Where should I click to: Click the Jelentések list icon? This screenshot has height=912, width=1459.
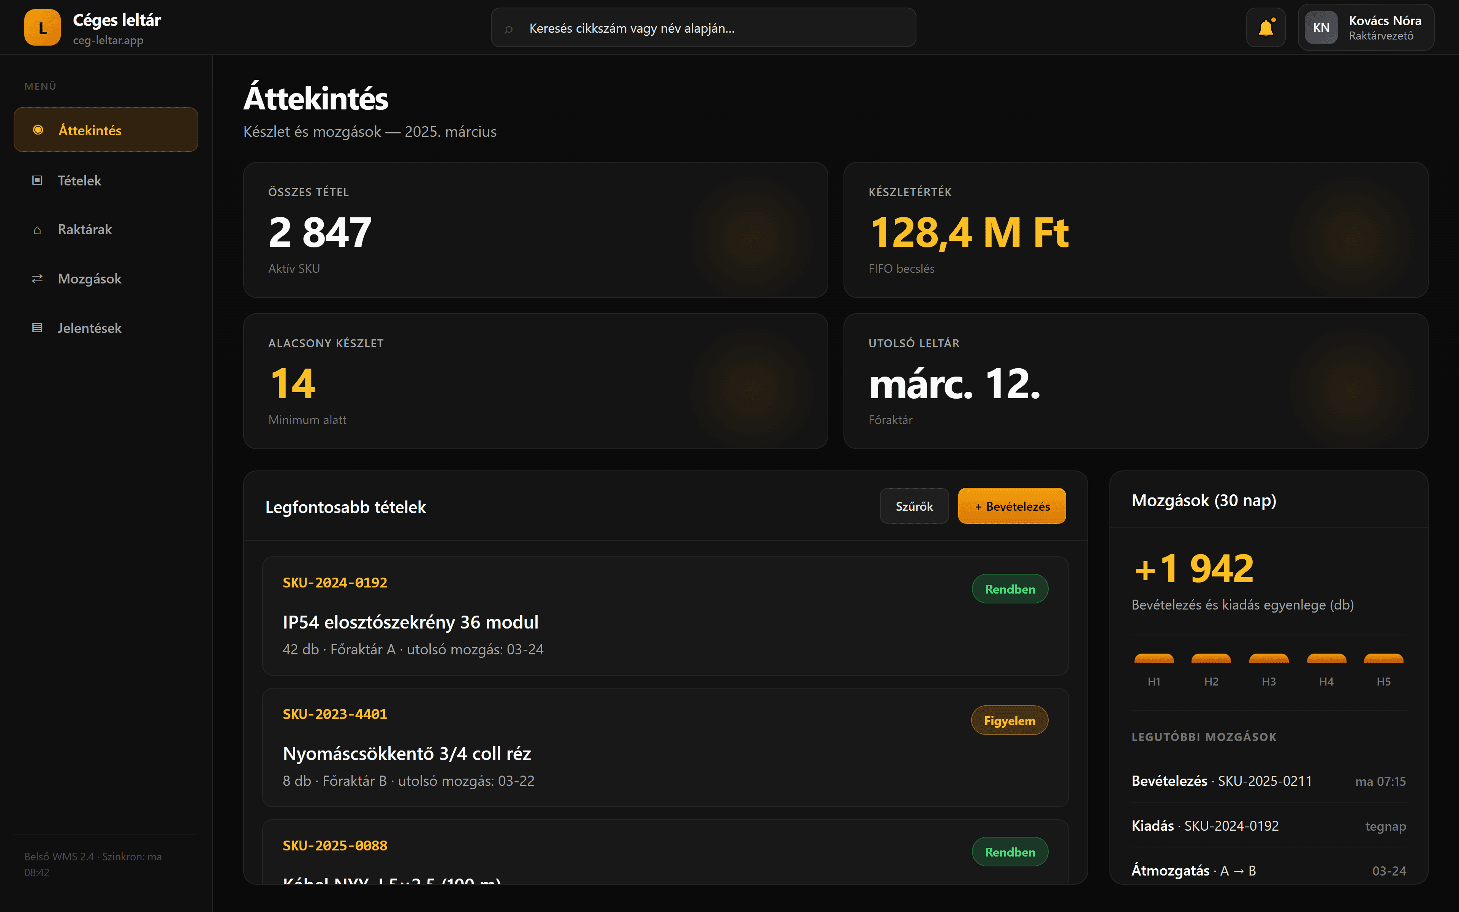pos(37,328)
